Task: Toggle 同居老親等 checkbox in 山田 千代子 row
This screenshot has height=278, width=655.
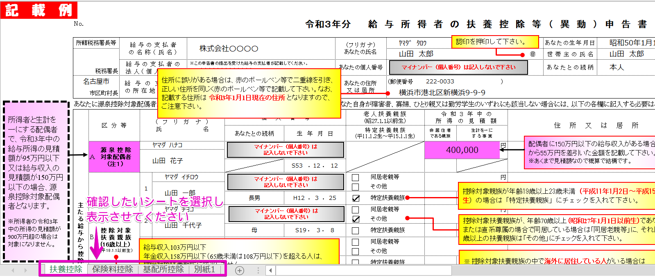Action: 356,210
